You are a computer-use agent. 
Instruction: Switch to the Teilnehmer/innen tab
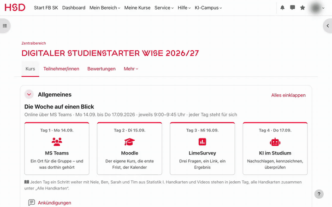tap(61, 69)
